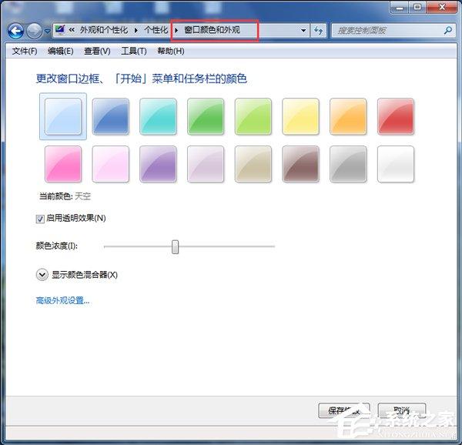Choose the white frost color swatch
This screenshot has width=462, height=445.
(396, 164)
